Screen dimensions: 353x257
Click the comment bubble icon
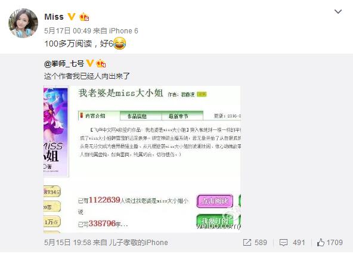point(283,242)
